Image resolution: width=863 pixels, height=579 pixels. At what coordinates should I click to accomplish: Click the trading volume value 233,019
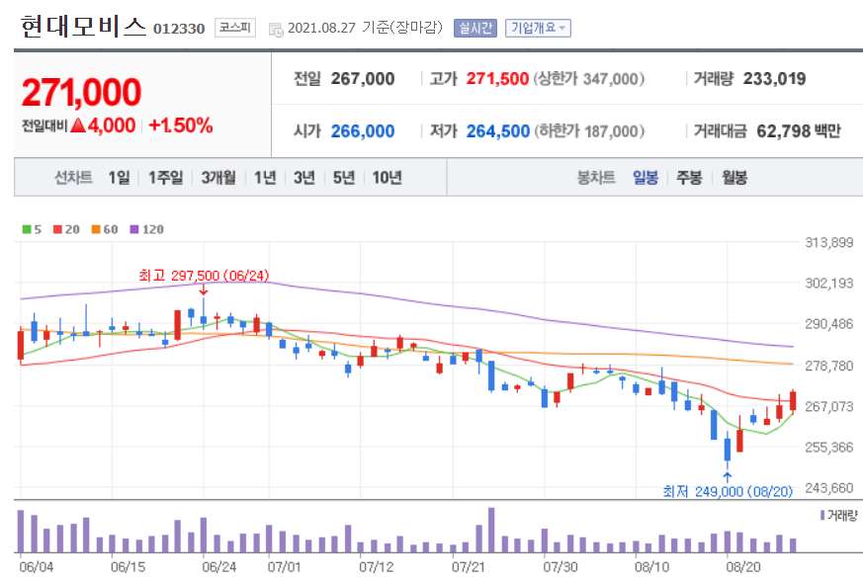(774, 79)
